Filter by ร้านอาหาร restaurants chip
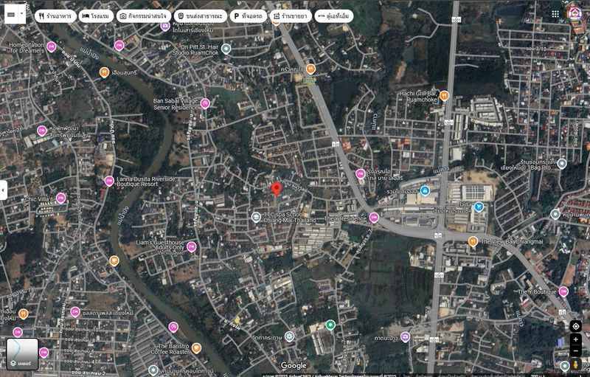The height and width of the screenshot is (377, 590). (56, 16)
